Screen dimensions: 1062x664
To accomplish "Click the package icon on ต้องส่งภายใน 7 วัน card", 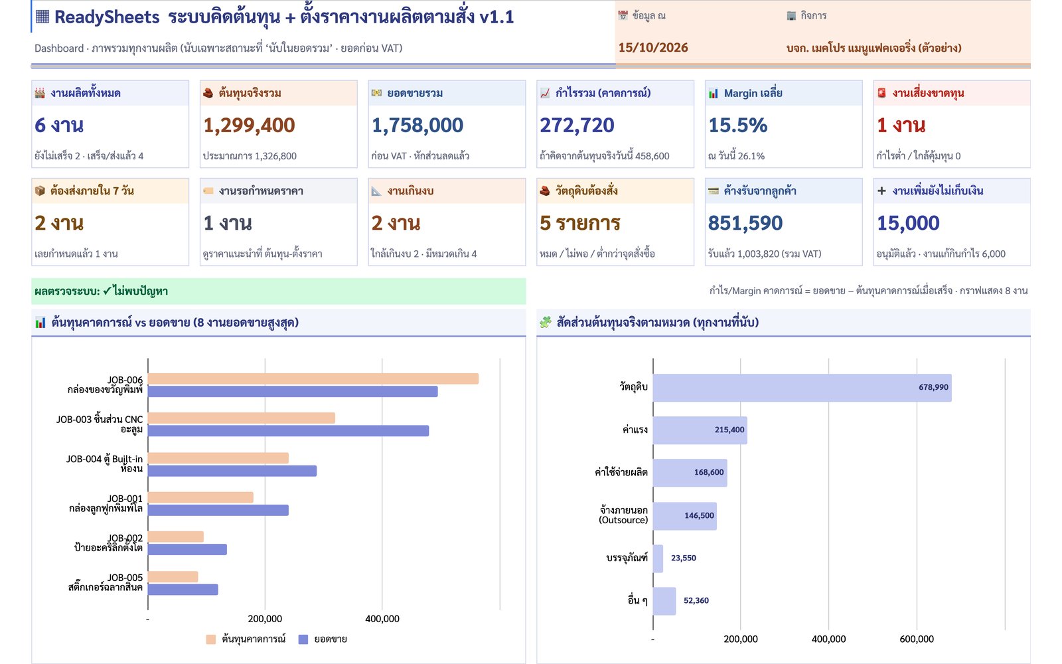I will [40, 191].
